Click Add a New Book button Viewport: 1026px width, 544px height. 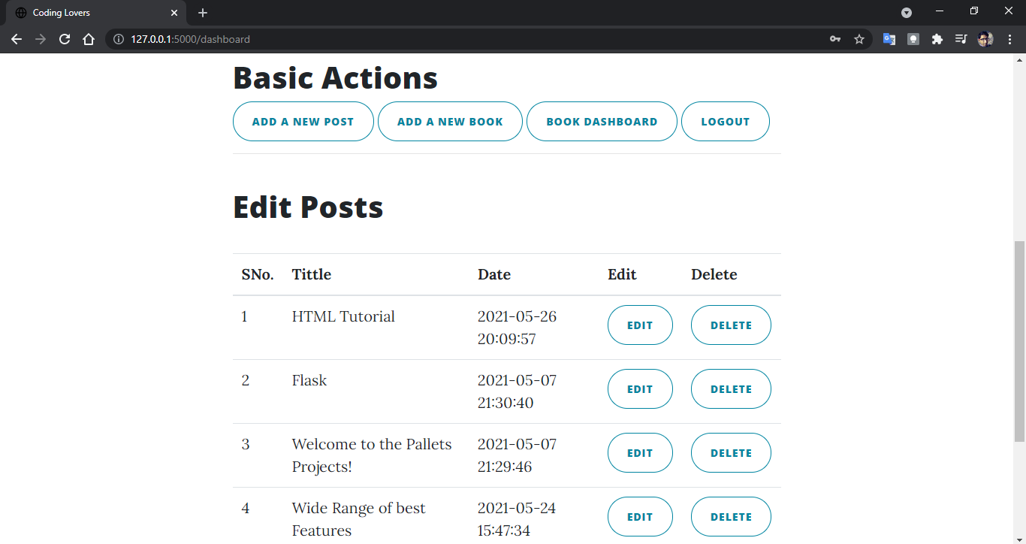click(x=450, y=121)
